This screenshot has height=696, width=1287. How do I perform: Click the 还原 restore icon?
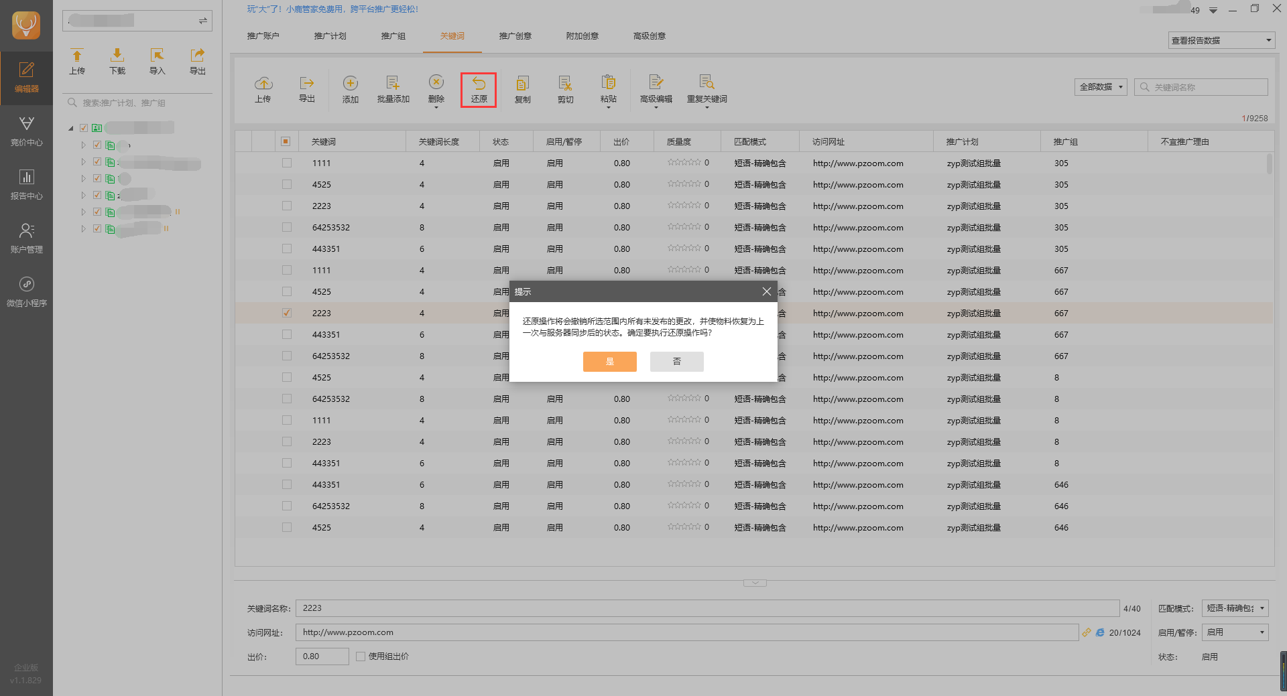tap(479, 83)
